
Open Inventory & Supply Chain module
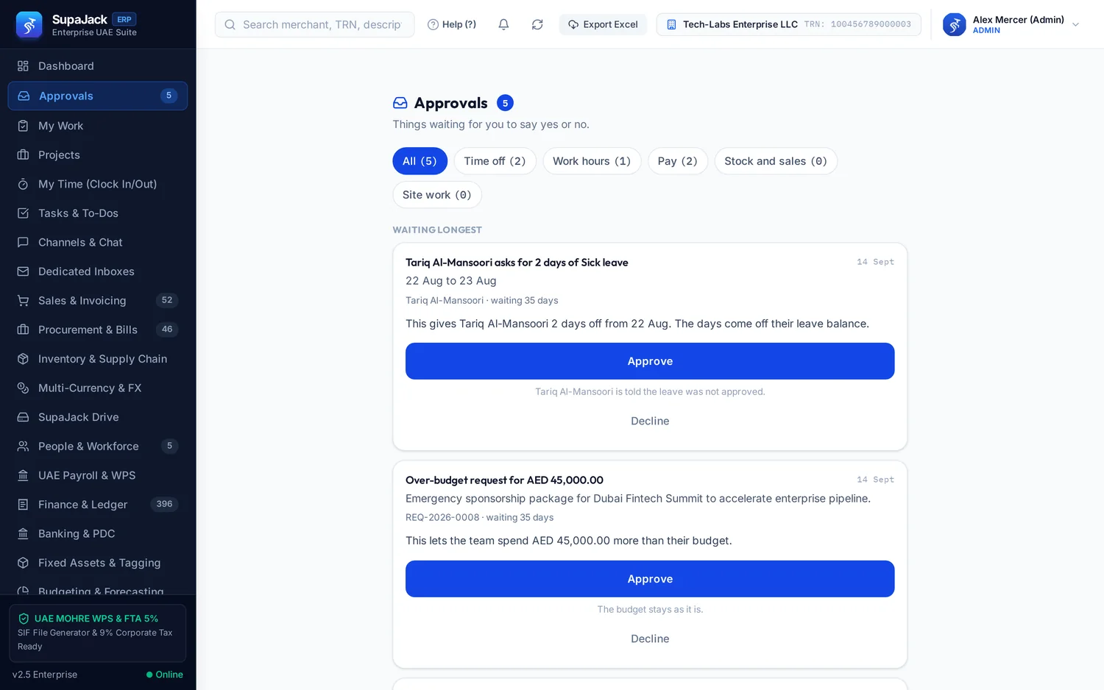coord(97,359)
